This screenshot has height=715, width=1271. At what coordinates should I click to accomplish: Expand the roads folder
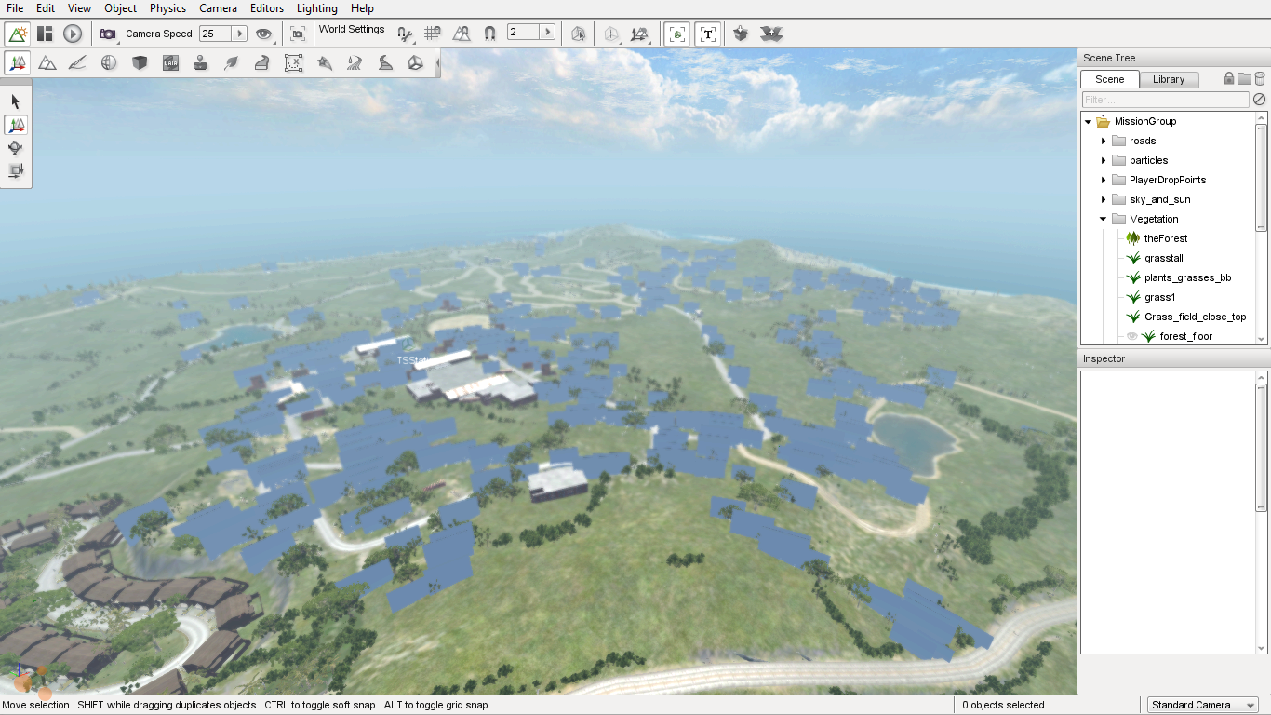coord(1104,141)
